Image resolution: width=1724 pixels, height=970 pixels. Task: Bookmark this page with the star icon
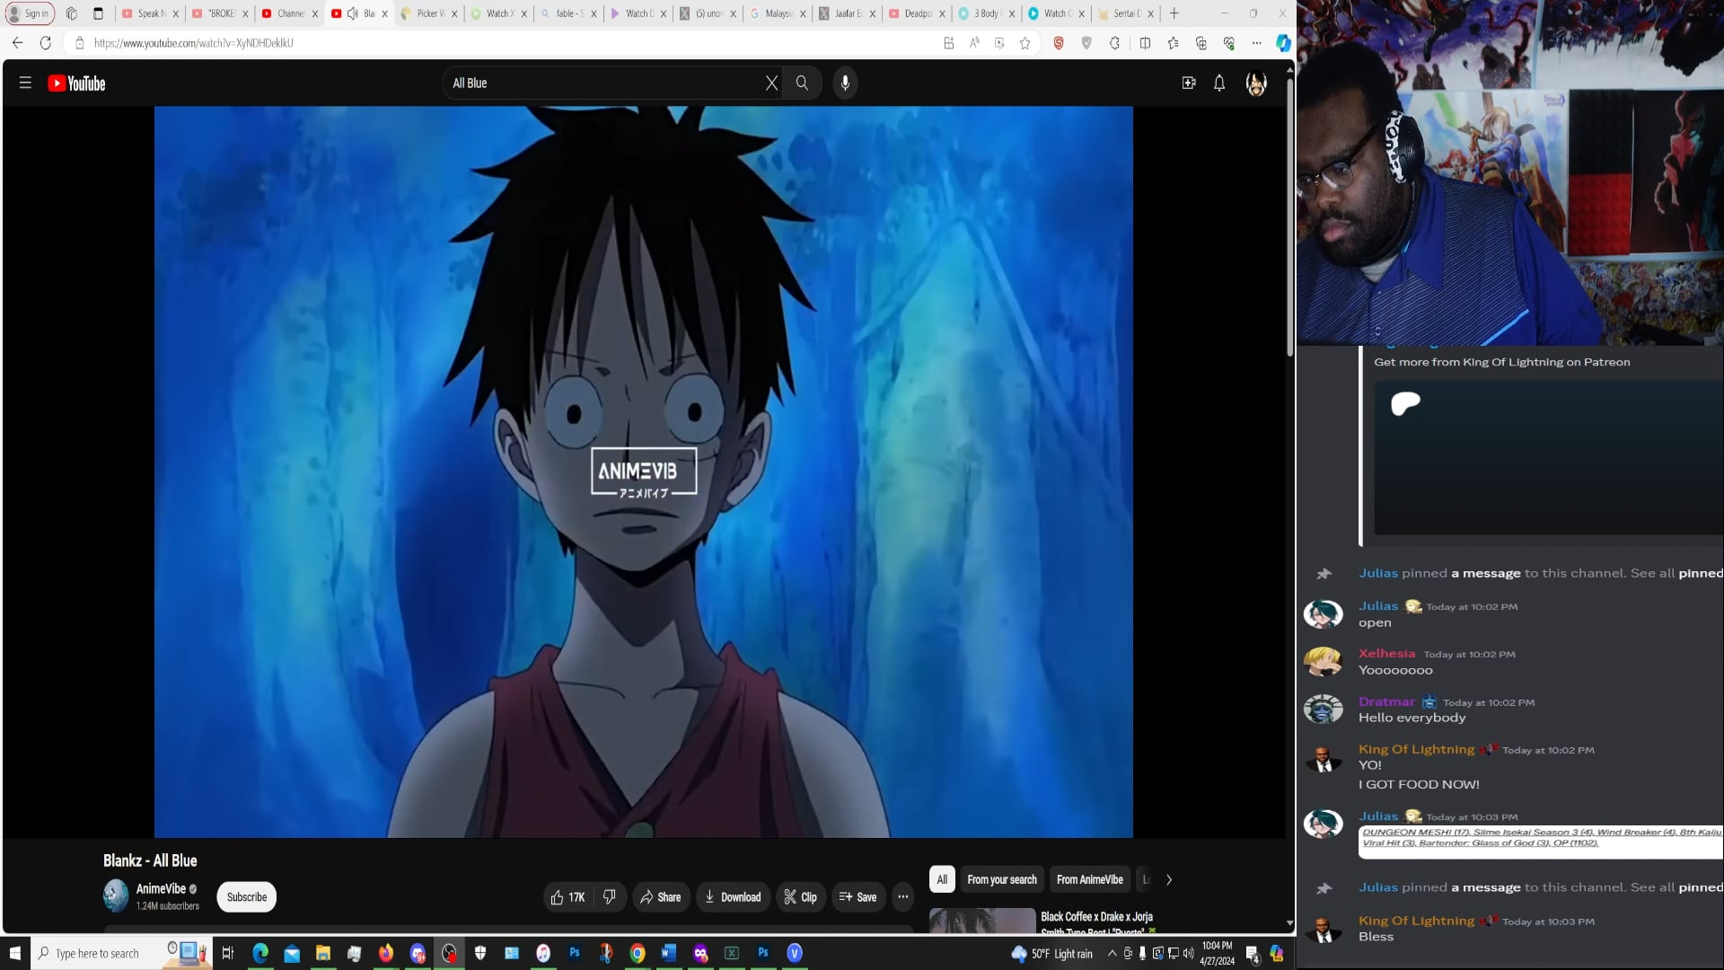coord(1025,43)
